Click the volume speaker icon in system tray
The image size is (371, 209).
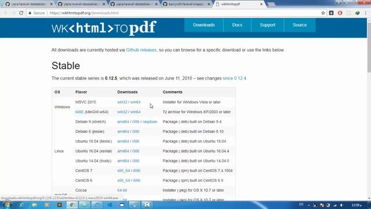(341, 205)
